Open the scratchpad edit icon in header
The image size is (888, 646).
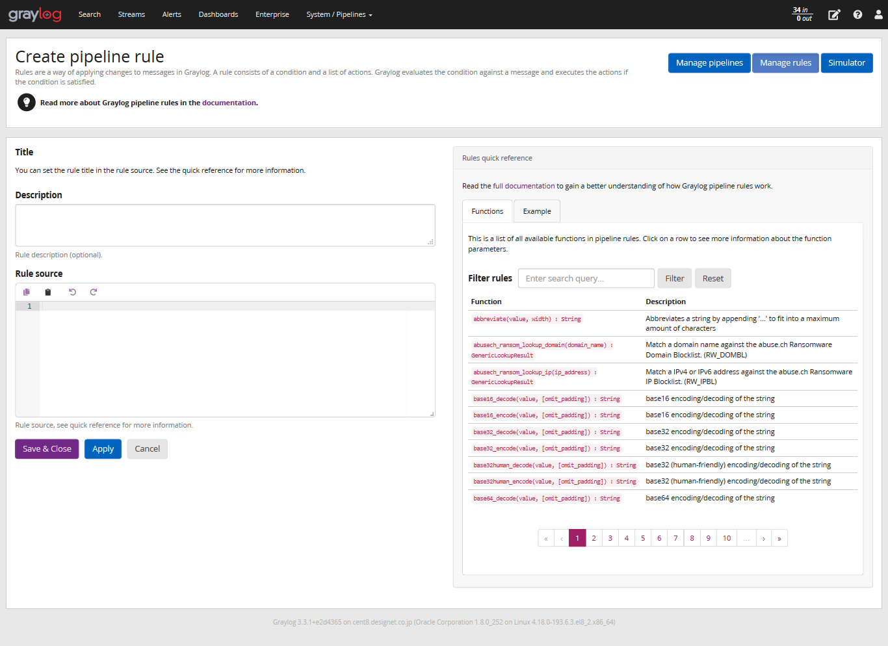pos(834,14)
